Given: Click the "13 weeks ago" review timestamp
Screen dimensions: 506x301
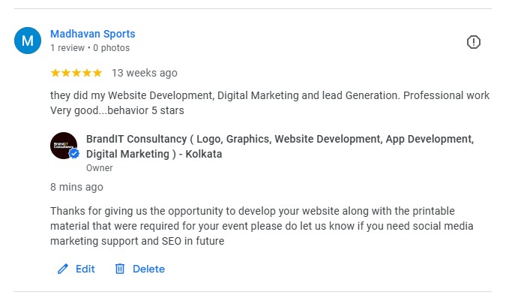Looking at the screenshot, I should point(145,73).
